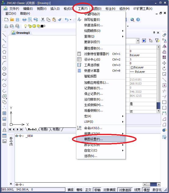Click the Cut scissors icon
169x193 pixels.
(43, 20)
